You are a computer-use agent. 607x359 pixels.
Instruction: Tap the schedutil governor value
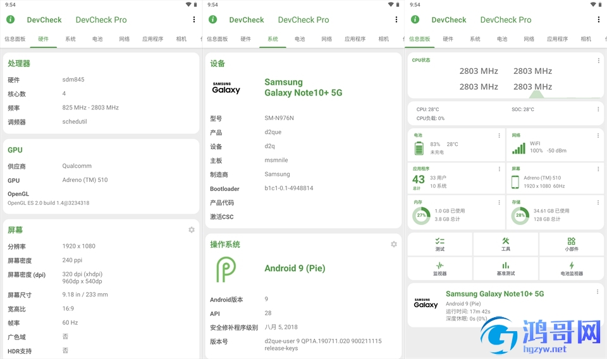point(75,121)
